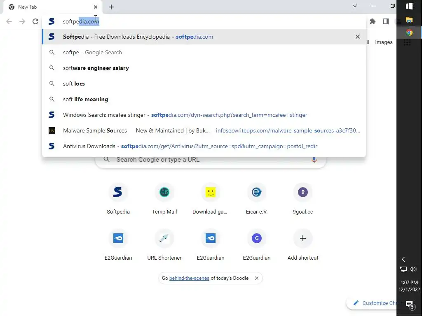Click the browser forward arrow
422x316 pixels.
tap(22, 21)
